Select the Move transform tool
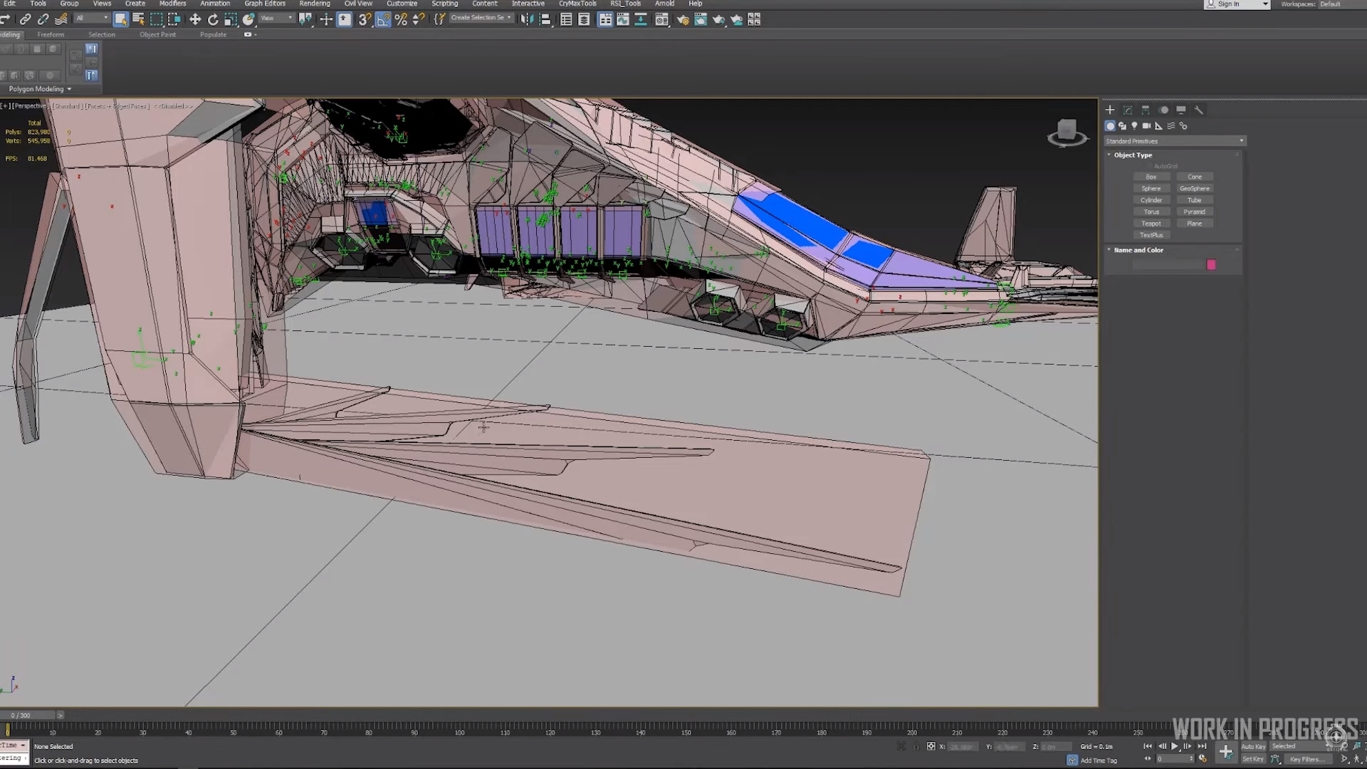The width and height of the screenshot is (1367, 769). pyautogui.click(x=194, y=20)
